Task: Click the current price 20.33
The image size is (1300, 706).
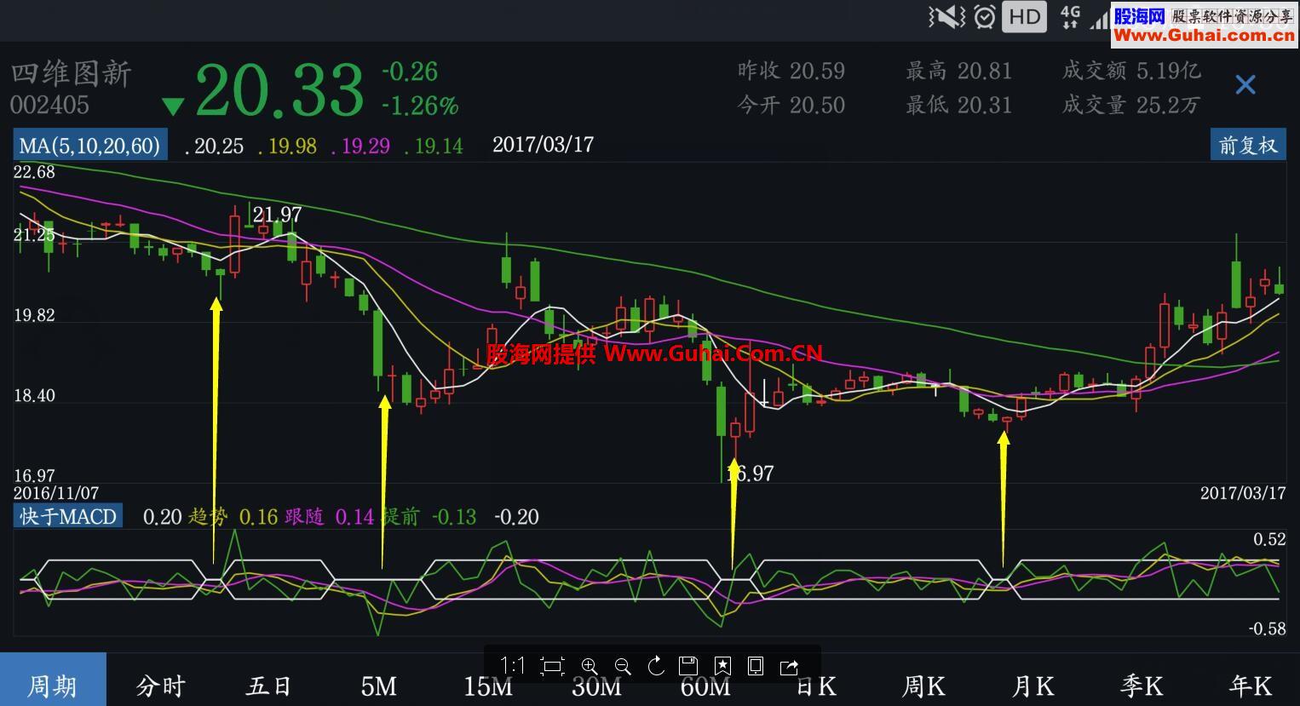Action: [x=279, y=89]
